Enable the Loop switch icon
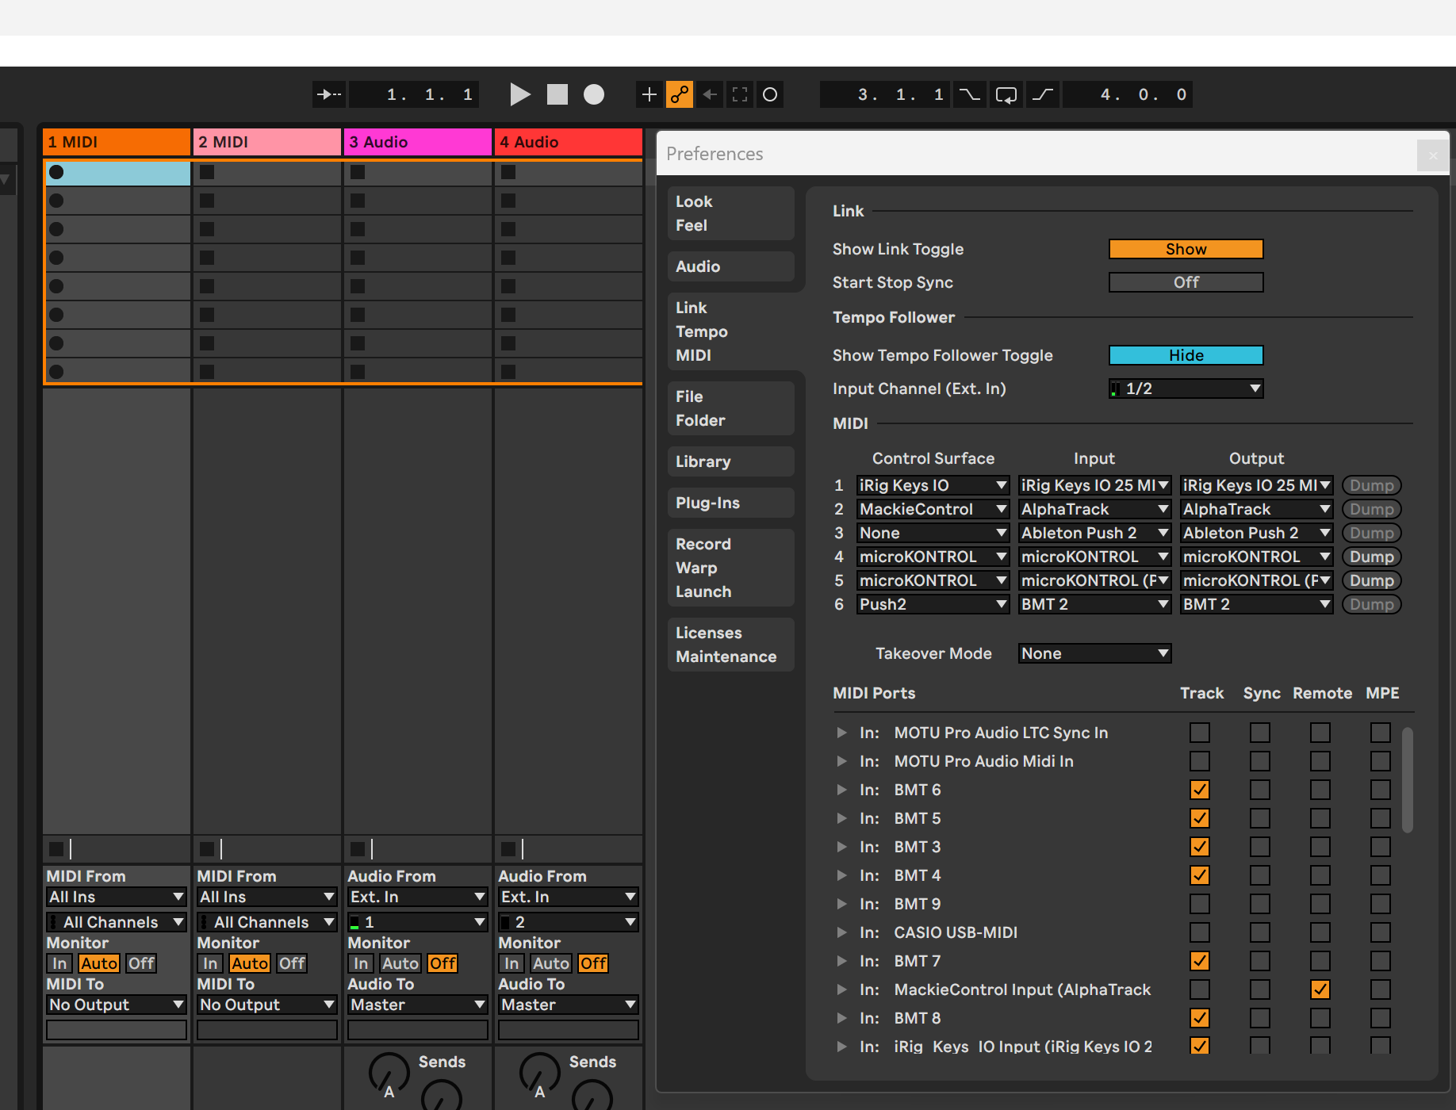The height and width of the screenshot is (1110, 1456). click(x=1006, y=94)
